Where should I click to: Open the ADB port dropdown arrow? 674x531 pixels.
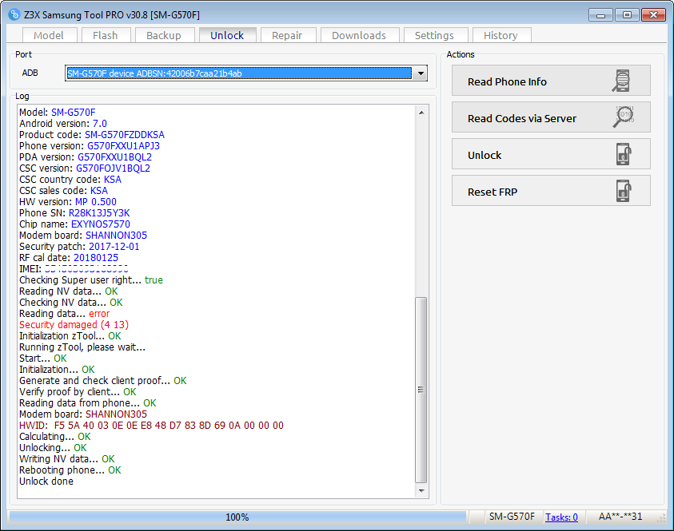(421, 73)
